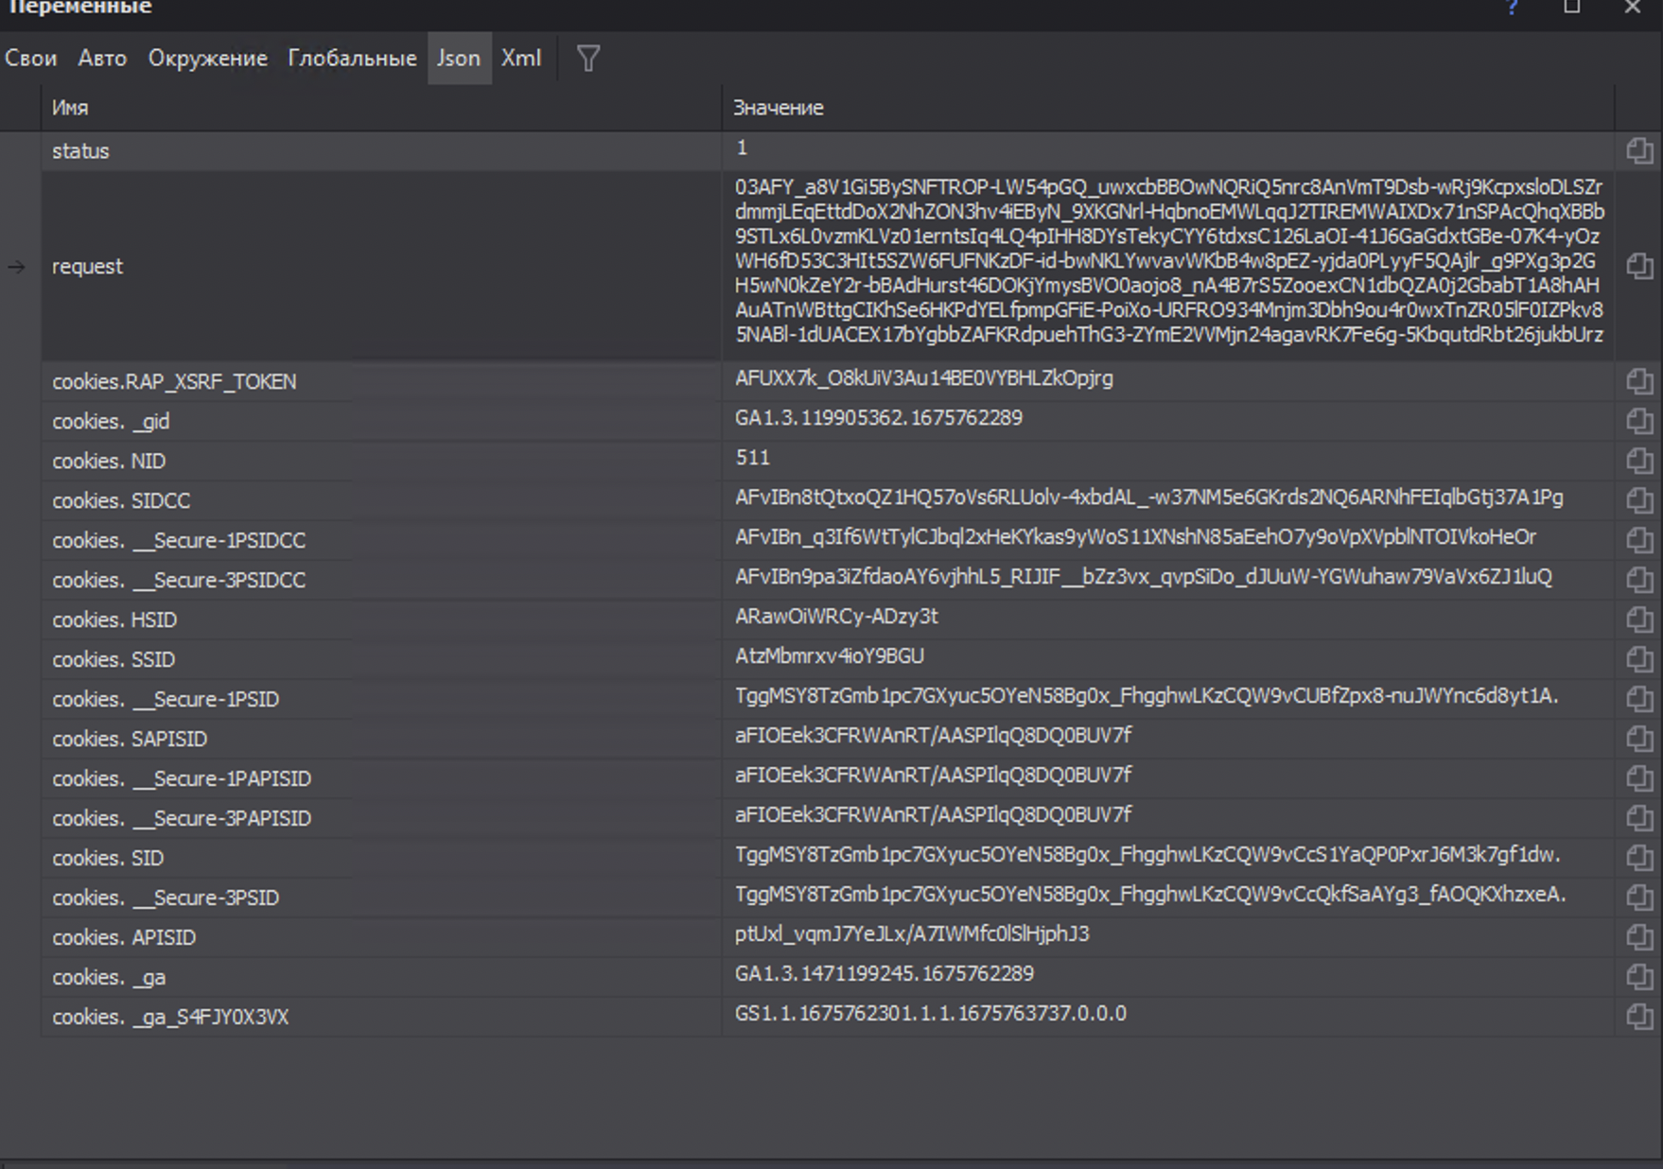Select the cookies.SSID value field

830,656
